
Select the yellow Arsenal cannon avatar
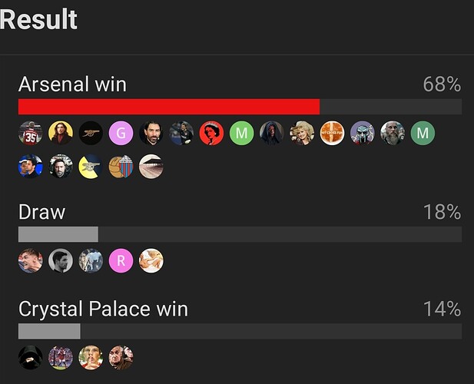click(91, 167)
